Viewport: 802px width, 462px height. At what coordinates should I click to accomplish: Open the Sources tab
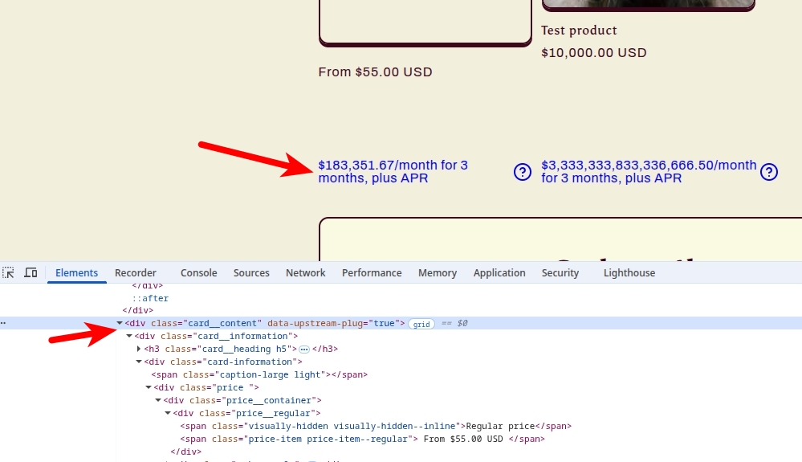(251, 272)
